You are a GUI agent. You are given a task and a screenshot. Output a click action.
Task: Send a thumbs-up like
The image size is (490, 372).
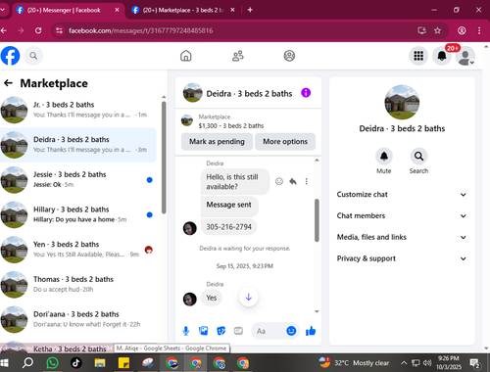click(x=311, y=331)
